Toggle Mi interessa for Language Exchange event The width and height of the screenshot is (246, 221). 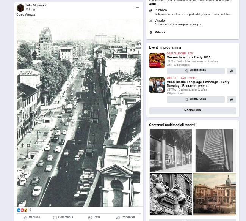click(x=196, y=99)
